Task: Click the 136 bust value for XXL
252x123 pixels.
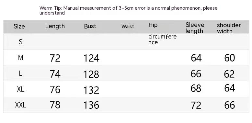Action: (x=91, y=105)
